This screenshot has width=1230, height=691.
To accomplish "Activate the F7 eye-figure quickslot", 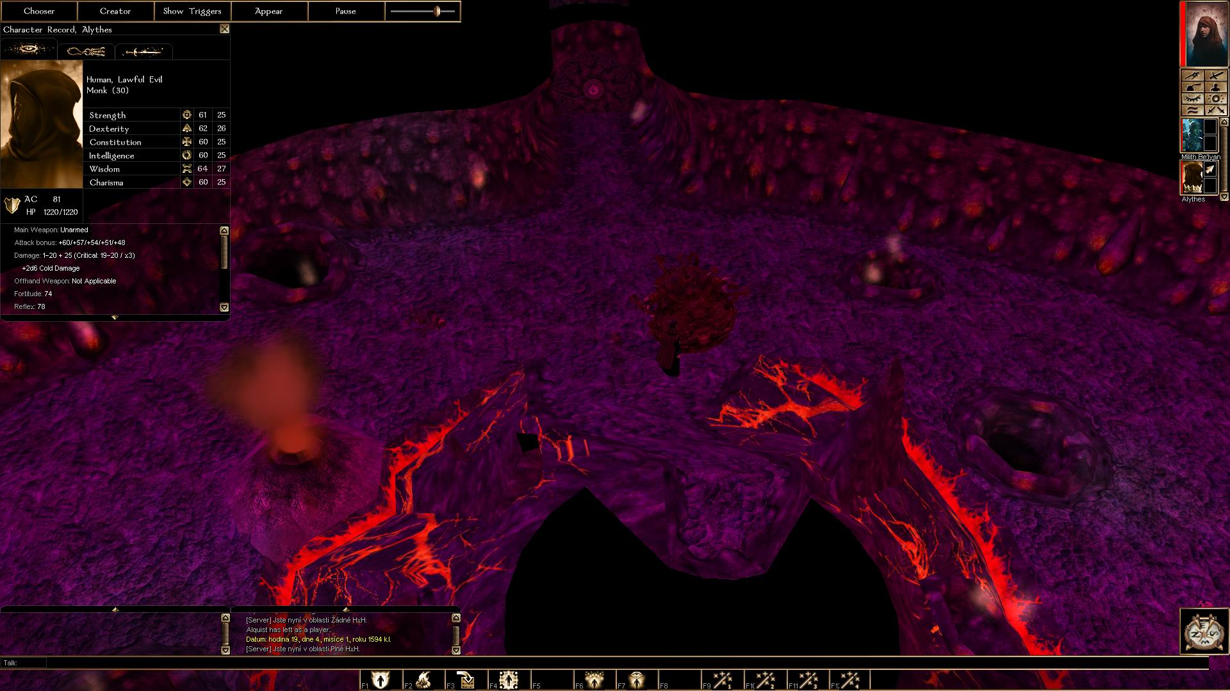I will click(637, 679).
